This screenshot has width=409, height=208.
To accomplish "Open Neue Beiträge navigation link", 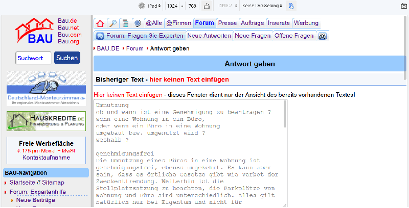I will click(x=36, y=200).
